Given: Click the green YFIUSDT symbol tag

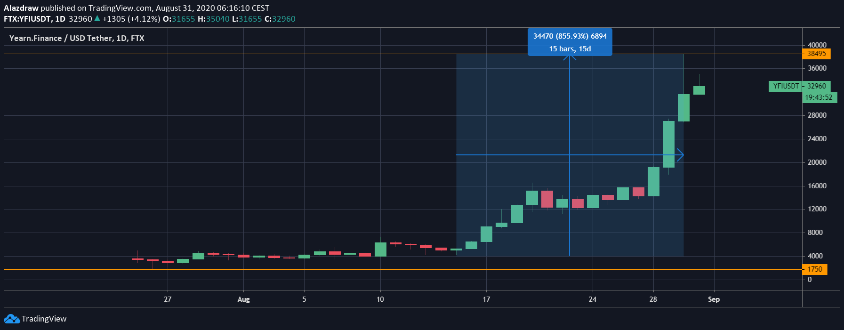Looking at the screenshot, I should (x=786, y=86).
